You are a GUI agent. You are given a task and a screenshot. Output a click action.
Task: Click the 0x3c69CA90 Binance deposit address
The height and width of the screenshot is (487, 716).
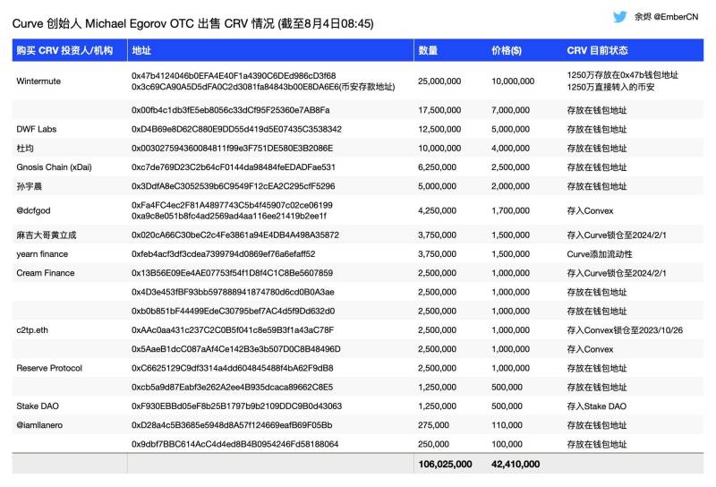click(263, 87)
